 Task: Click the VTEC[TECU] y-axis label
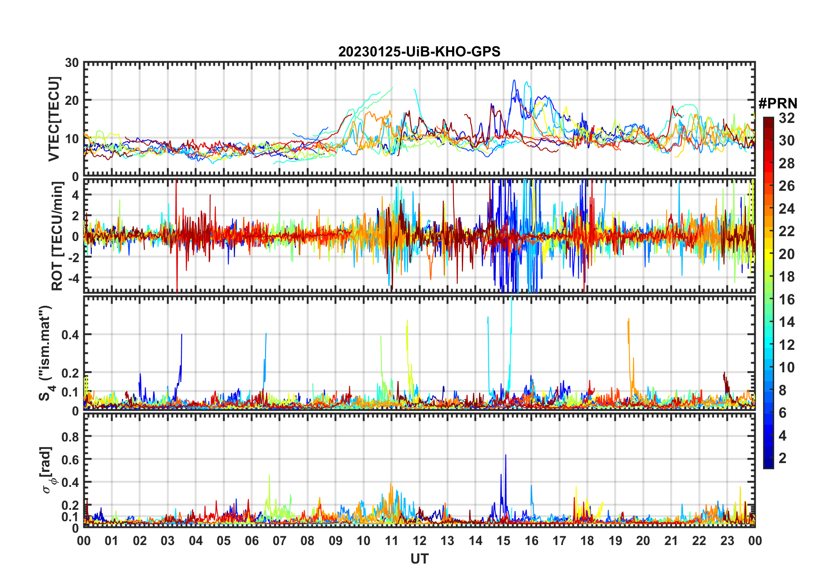[x=54, y=119]
